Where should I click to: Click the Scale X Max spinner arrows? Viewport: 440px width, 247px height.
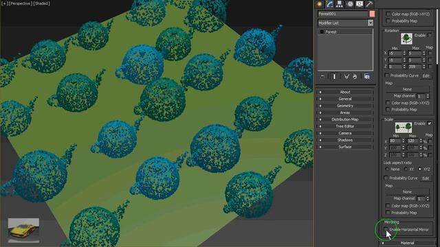pyautogui.click(x=421, y=141)
